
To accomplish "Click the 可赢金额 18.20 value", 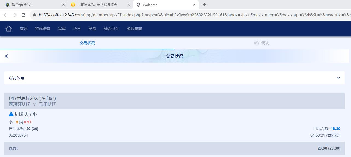I will (335, 129).
